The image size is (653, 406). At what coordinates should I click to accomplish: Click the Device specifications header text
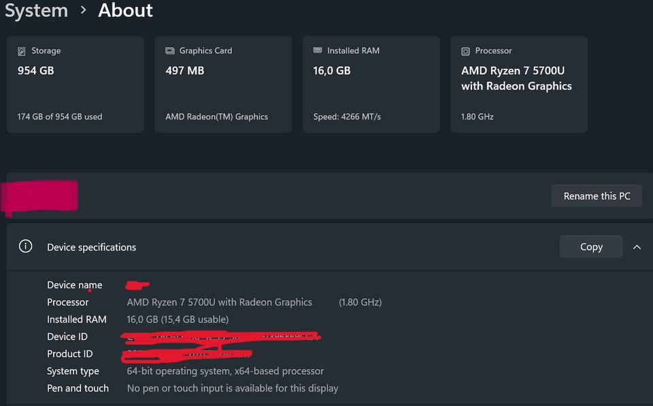tap(91, 247)
